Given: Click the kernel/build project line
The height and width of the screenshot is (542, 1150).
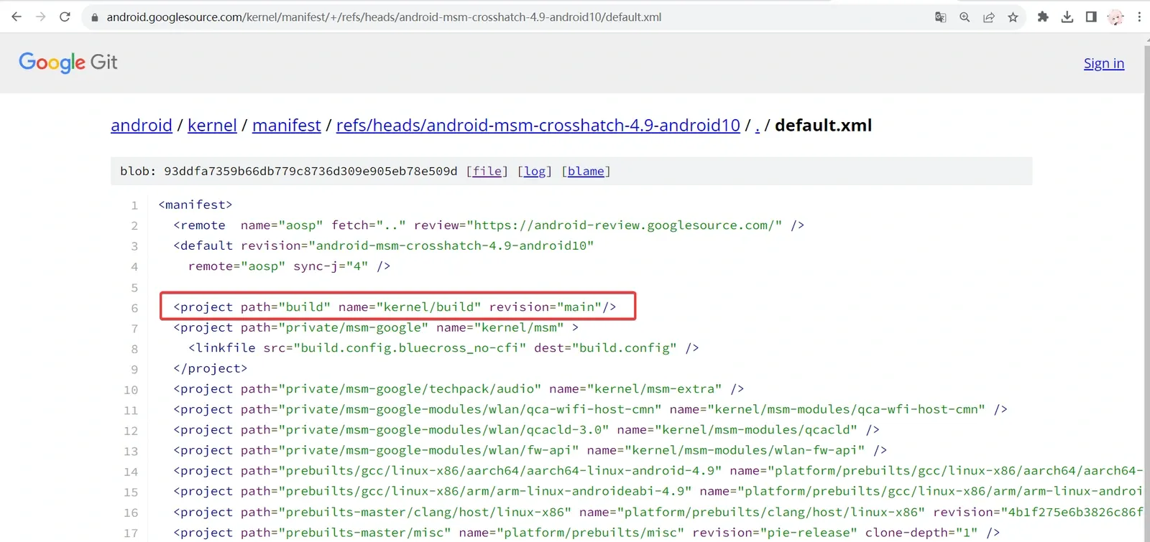Looking at the screenshot, I should click(395, 307).
